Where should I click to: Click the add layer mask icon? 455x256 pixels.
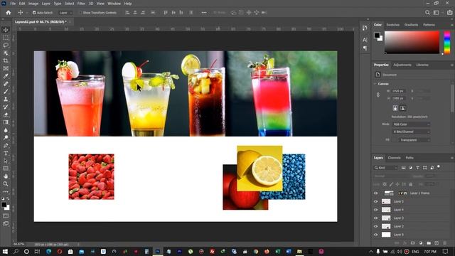[412, 243]
